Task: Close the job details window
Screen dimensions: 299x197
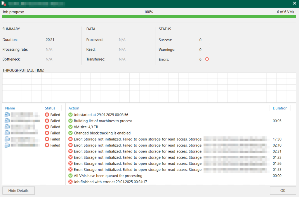Action: [294, 3]
